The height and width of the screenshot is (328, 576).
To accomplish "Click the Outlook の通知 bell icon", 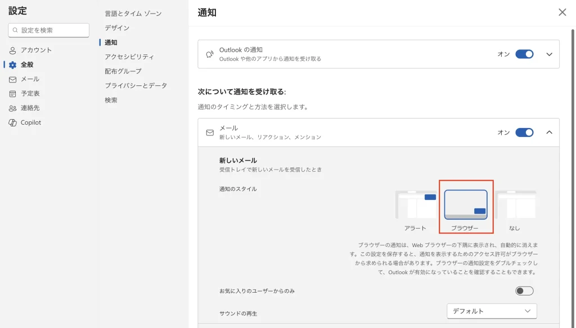I will pos(210,54).
